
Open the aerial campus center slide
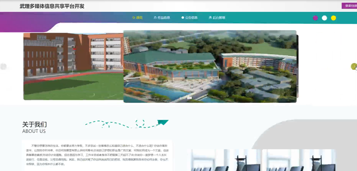(x=210, y=66)
